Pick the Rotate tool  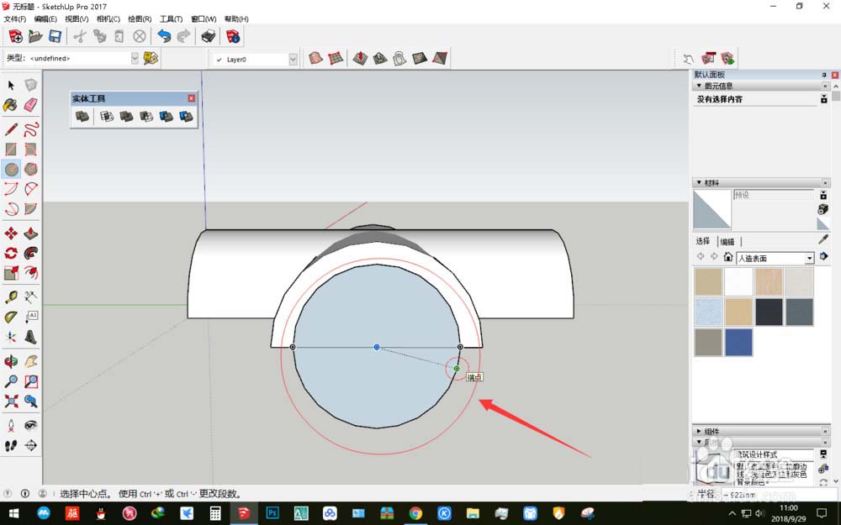[11, 253]
